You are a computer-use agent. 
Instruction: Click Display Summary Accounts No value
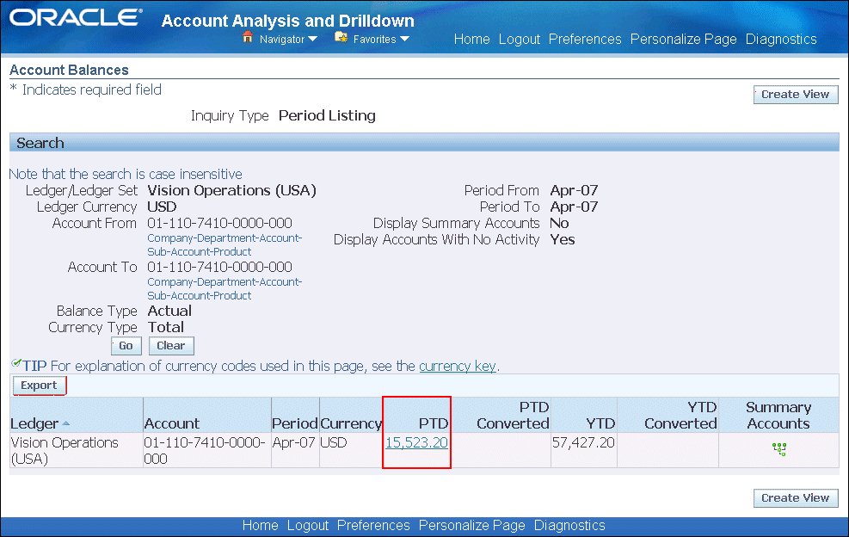(x=559, y=223)
